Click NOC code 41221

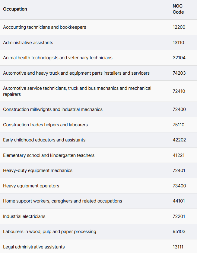(179, 155)
